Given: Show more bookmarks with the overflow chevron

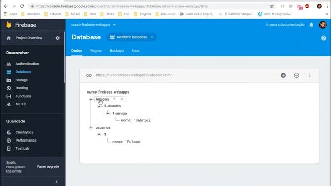Looking at the screenshot, I should [x=327, y=14].
